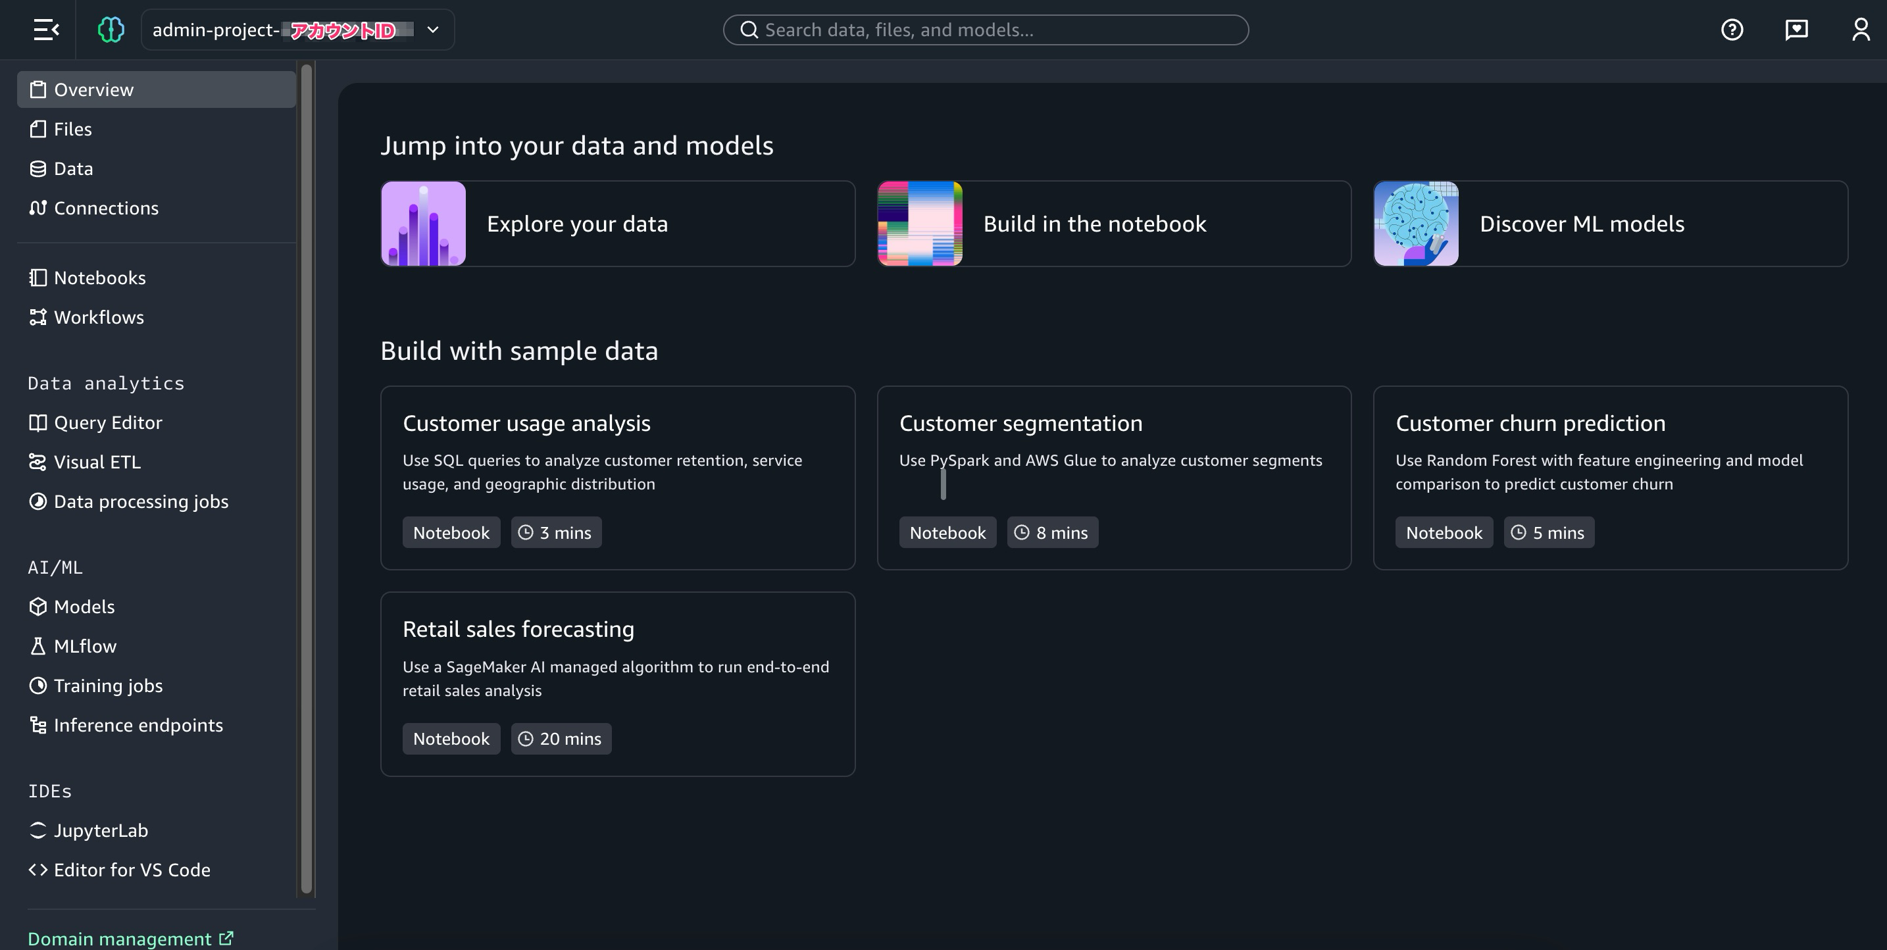Click the sidebar vertical scrollbar

tap(306, 476)
